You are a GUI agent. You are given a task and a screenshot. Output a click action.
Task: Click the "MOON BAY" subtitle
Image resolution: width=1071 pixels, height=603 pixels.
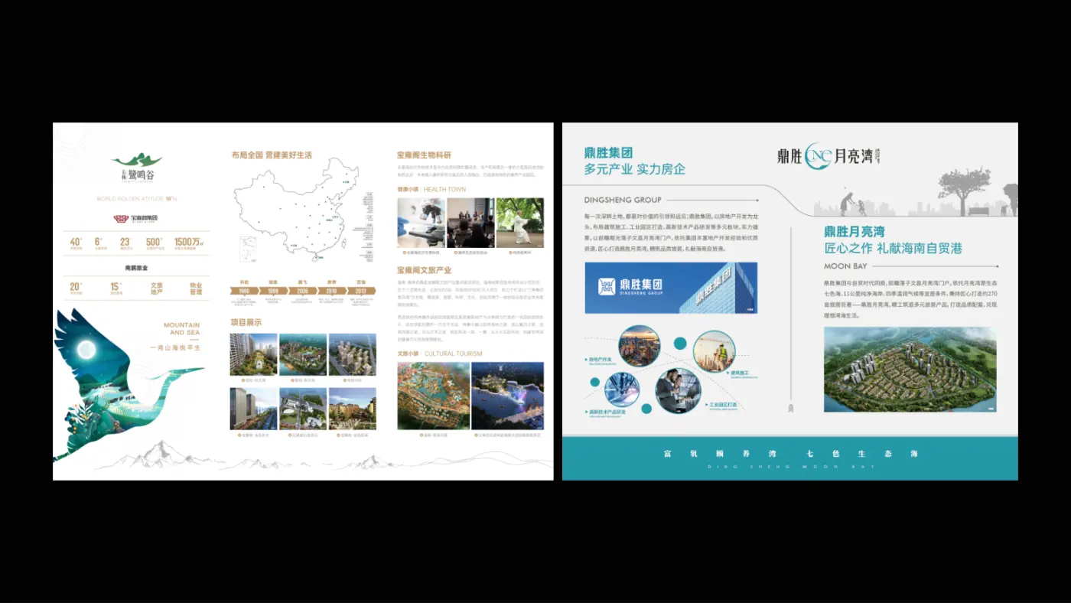845,266
